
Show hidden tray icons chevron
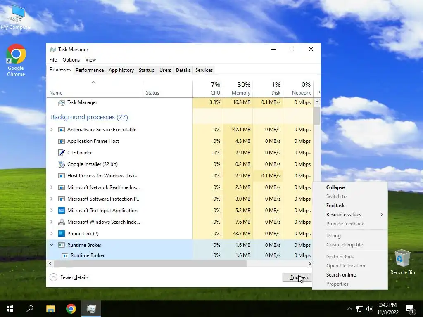click(x=349, y=309)
